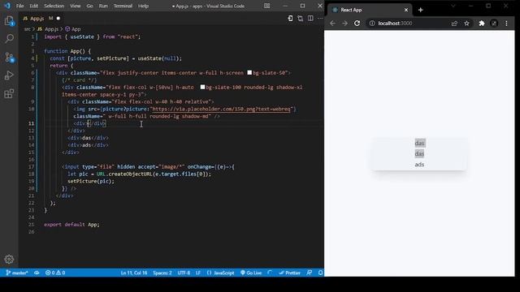Open the Run and Debug view
The image size is (520, 292).
coord(9,75)
